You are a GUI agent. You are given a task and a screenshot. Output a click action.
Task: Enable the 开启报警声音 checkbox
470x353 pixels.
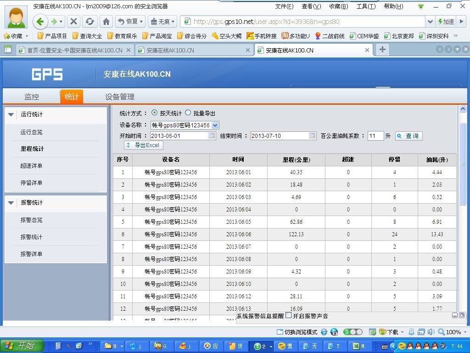pyautogui.click(x=288, y=315)
